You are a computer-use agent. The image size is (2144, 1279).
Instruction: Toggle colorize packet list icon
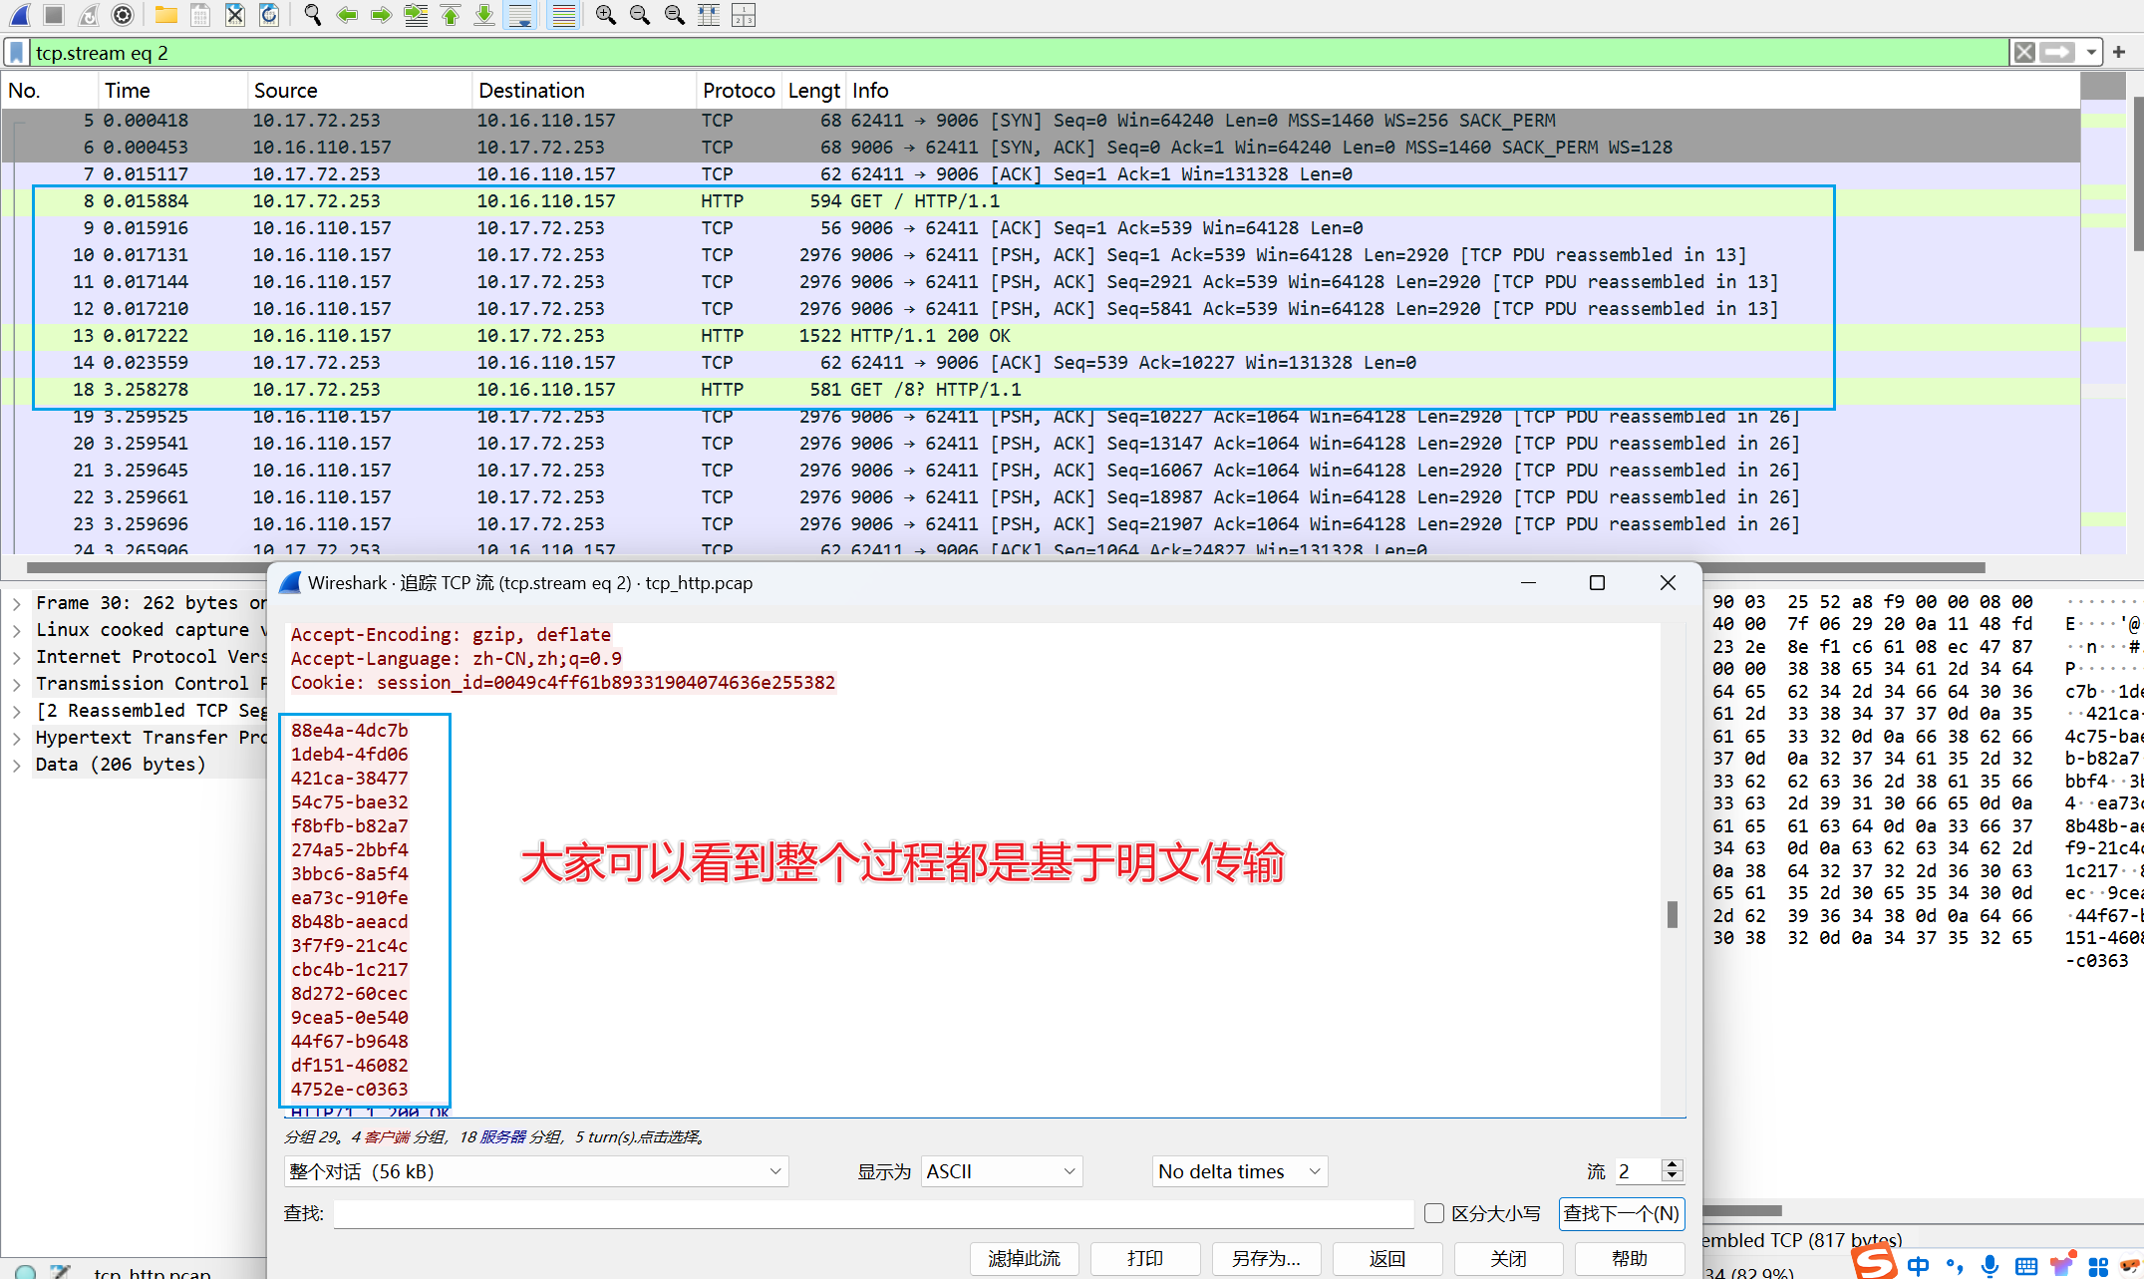(564, 15)
